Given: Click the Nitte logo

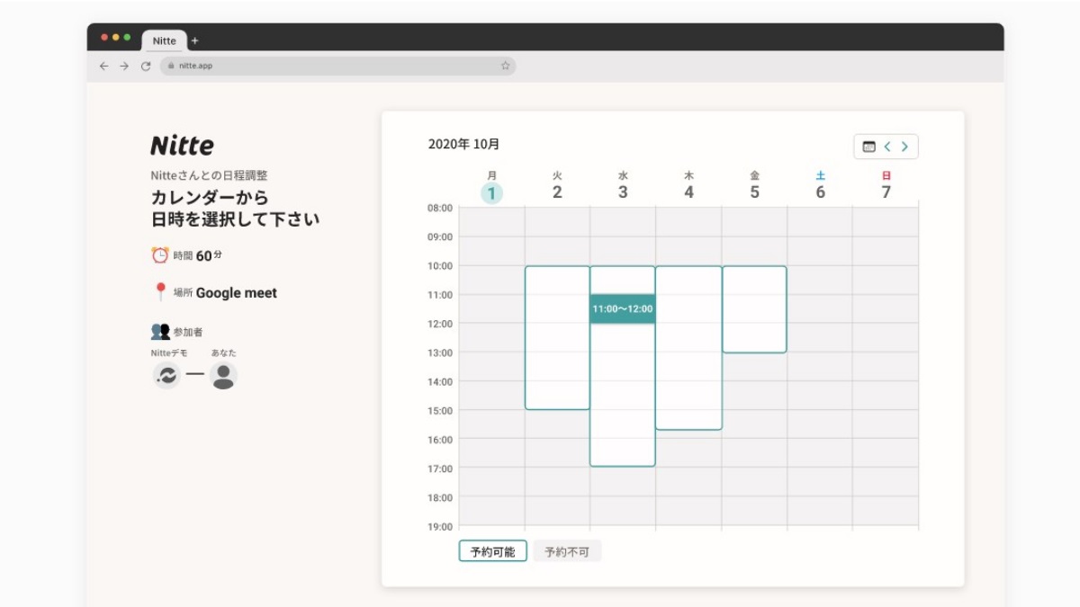Looking at the screenshot, I should 182,146.
